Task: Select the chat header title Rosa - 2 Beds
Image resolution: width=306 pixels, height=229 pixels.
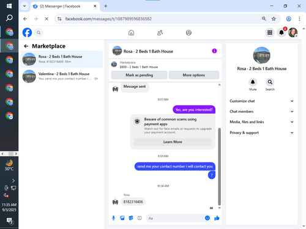Action: (148, 51)
